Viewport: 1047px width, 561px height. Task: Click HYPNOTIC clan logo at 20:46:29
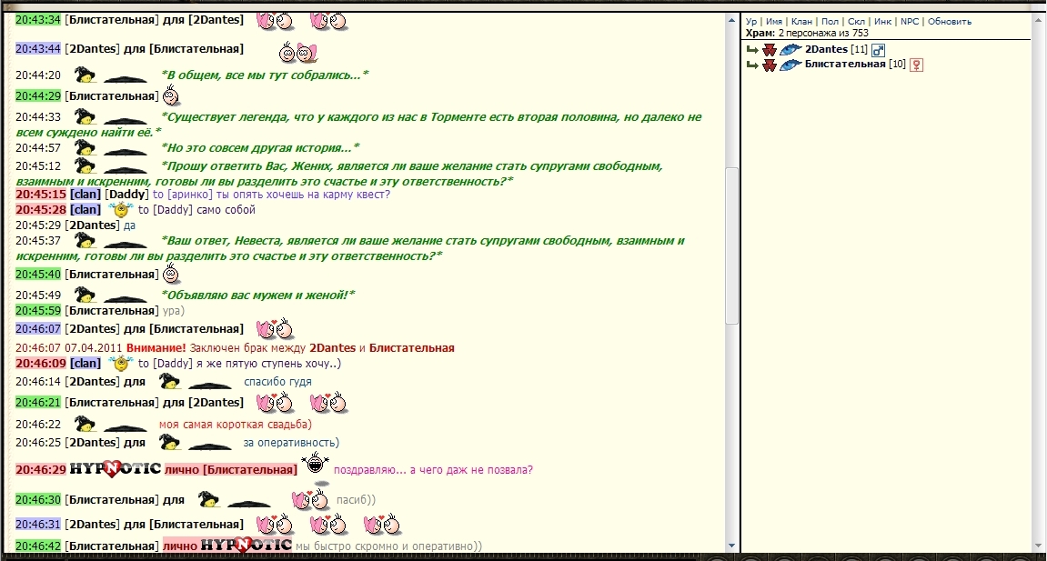[115, 469]
